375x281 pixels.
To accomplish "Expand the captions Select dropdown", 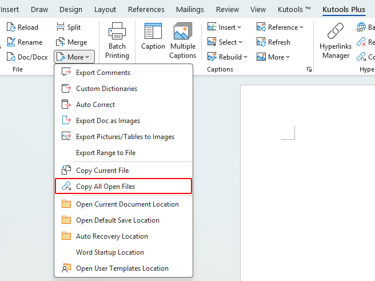I will click(x=240, y=42).
